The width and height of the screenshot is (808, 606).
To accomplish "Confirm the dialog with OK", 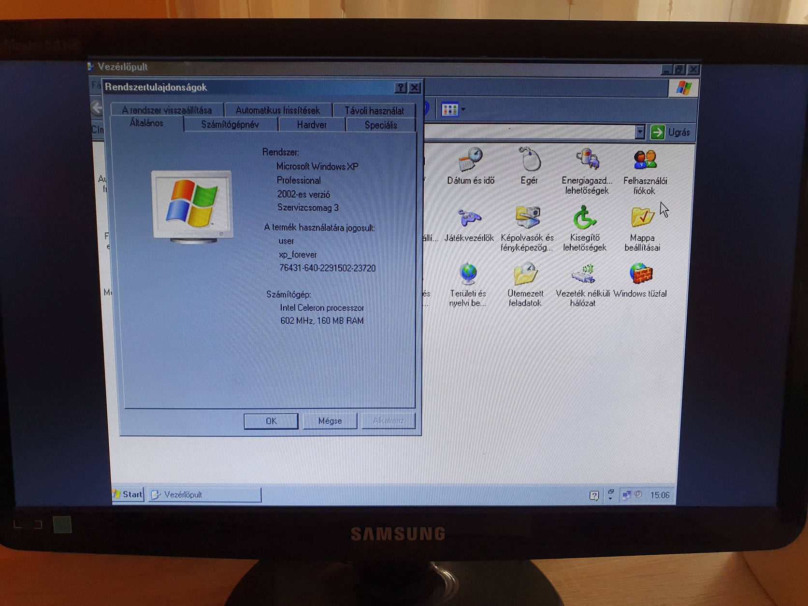I will pos(271,421).
